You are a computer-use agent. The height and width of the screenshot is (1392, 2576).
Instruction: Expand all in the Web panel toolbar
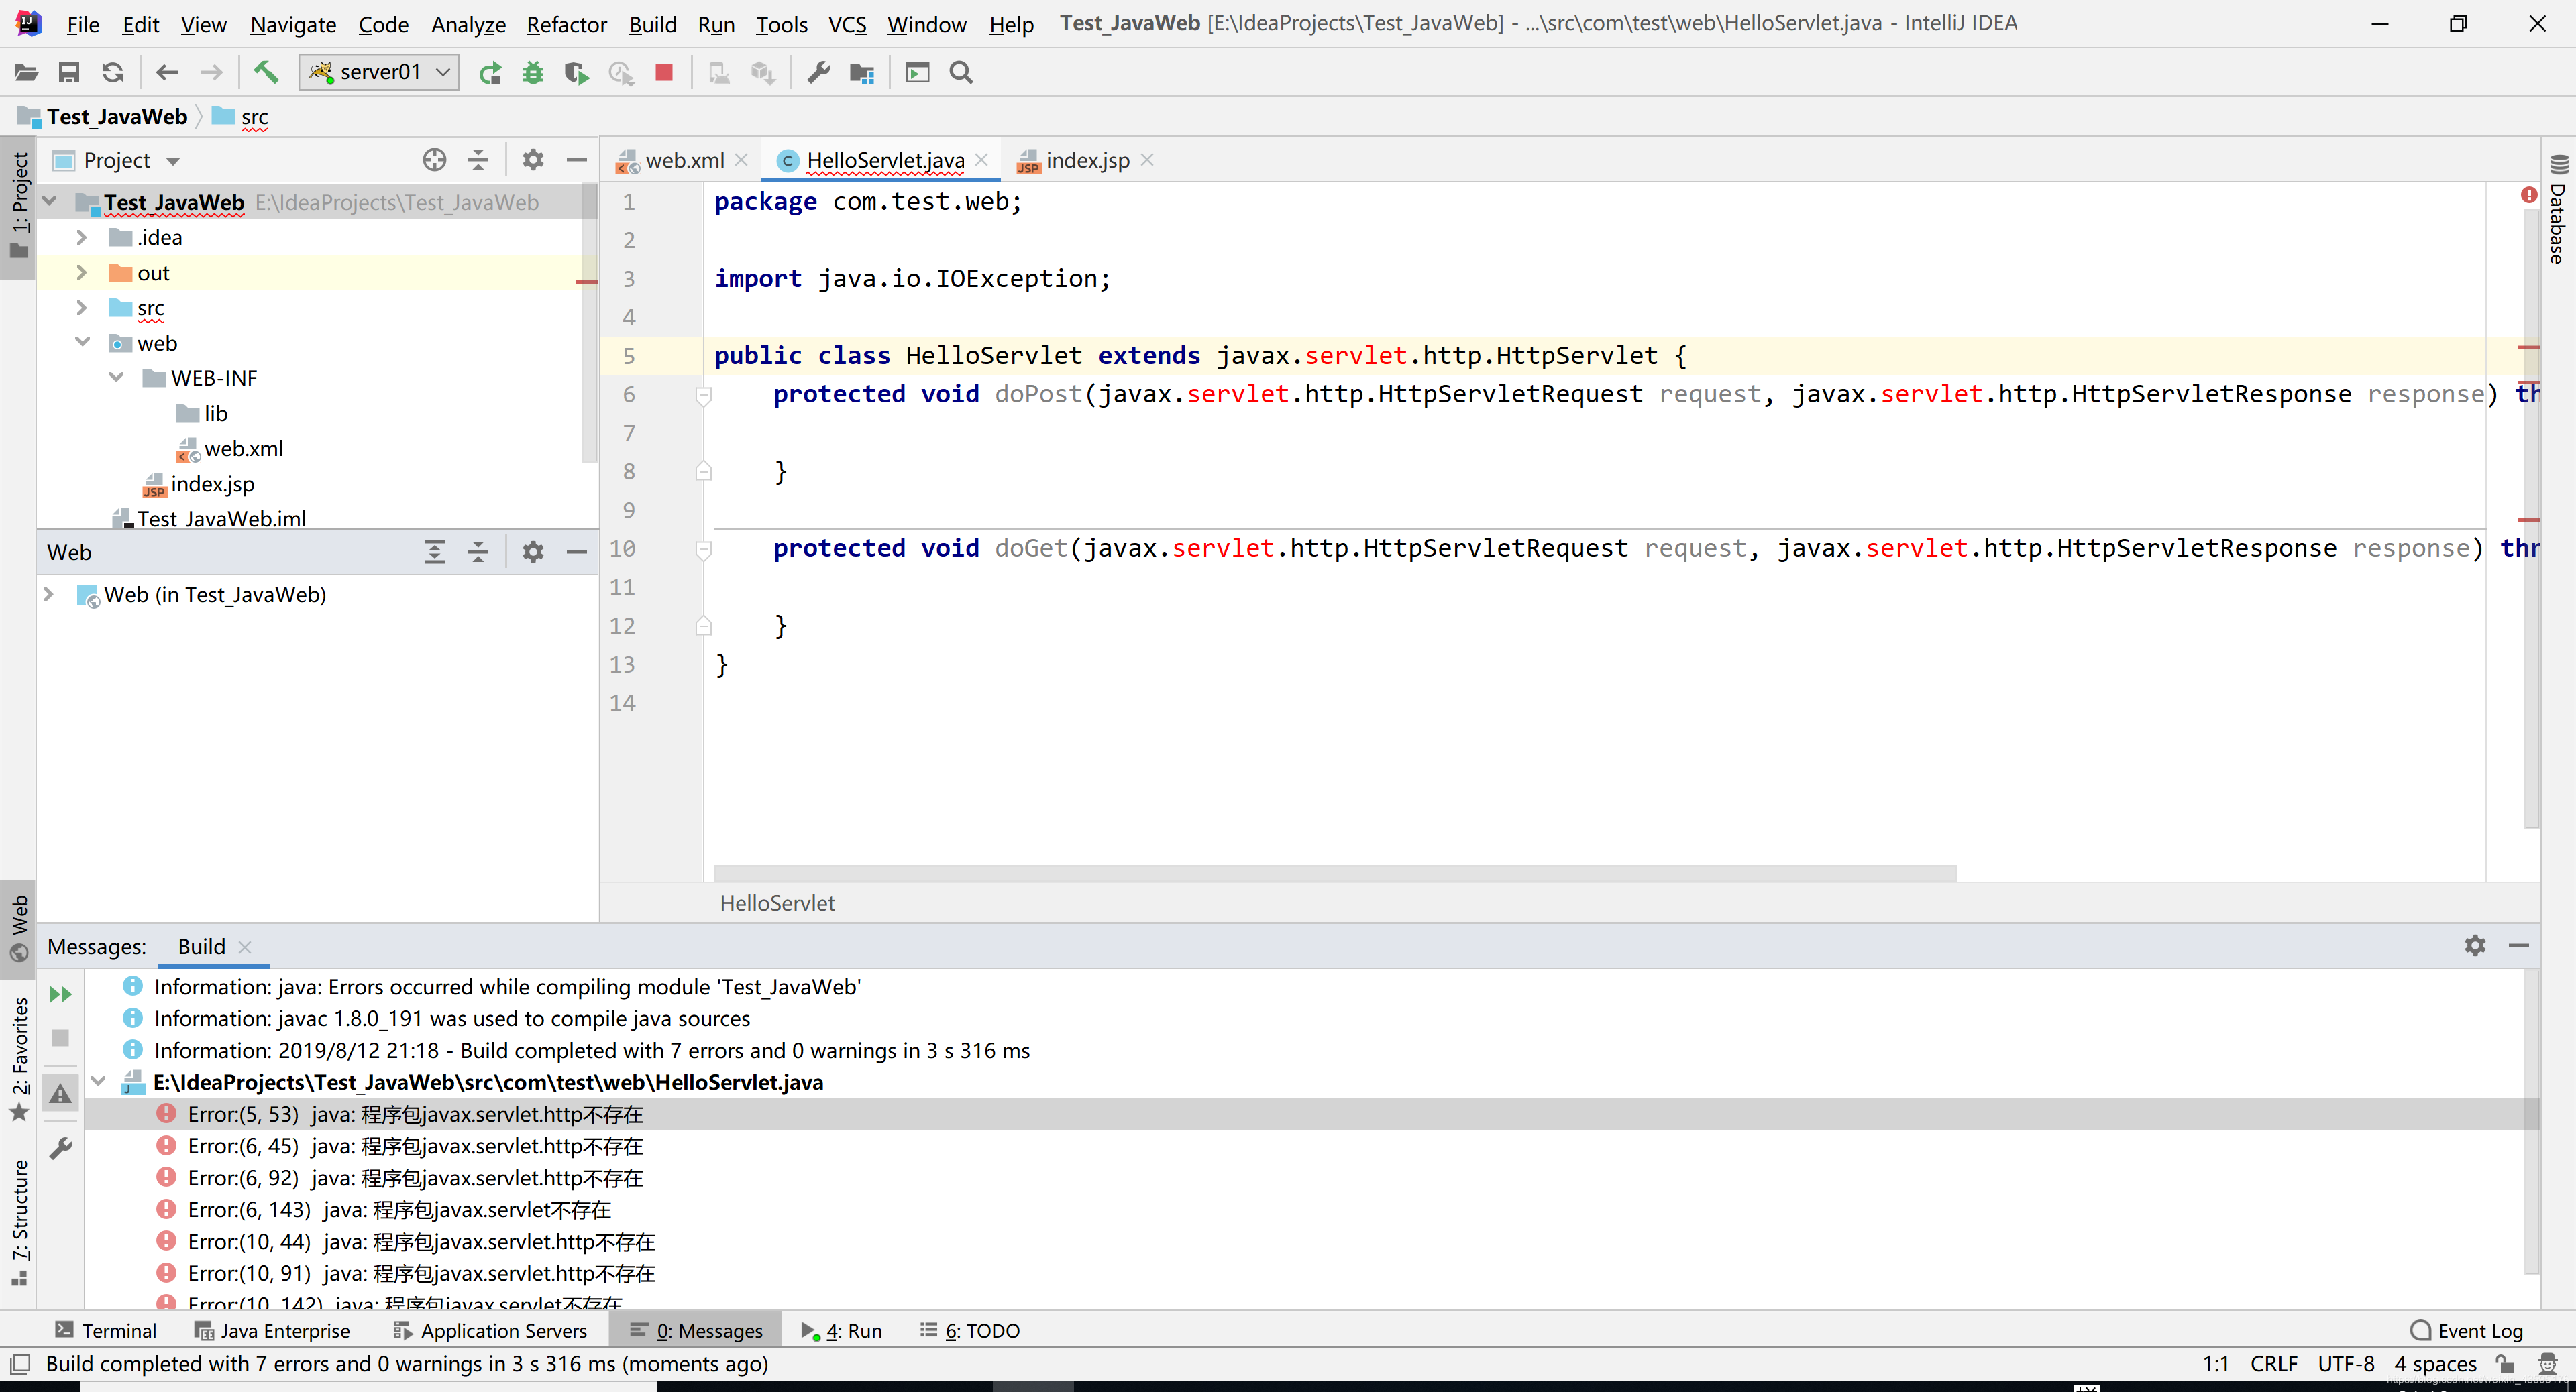tap(434, 552)
